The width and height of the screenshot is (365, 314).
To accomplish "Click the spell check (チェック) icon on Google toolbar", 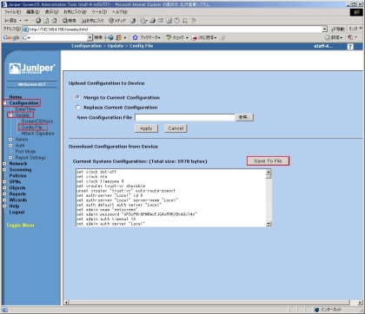I will 169,37.
